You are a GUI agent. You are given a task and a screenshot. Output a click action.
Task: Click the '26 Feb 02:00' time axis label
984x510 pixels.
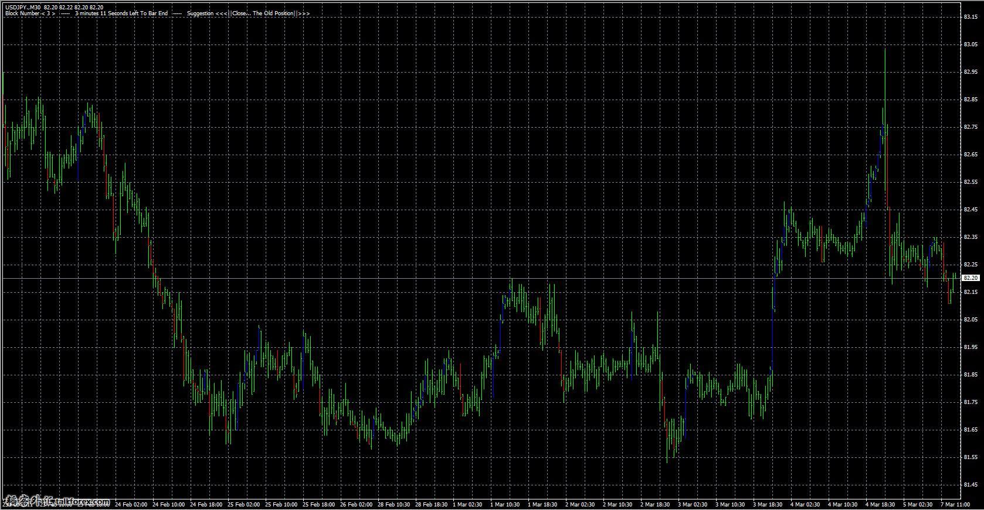[x=356, y=504]
